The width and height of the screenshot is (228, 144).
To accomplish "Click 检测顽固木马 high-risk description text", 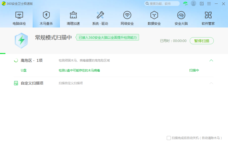I will 84,60.
